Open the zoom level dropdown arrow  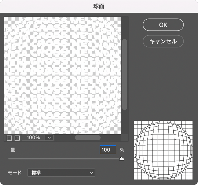[x=49, y=138]
